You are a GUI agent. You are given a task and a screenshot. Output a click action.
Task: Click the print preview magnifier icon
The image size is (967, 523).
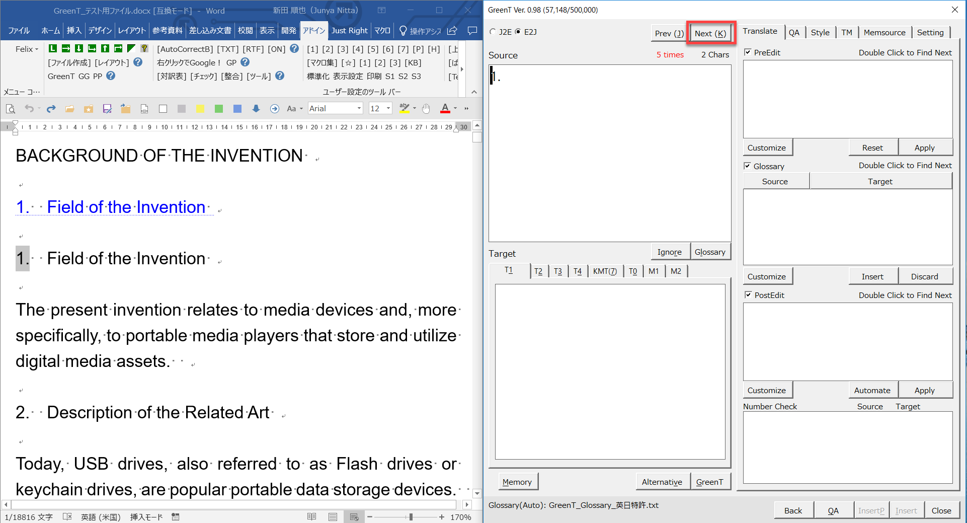coord(10,109)
